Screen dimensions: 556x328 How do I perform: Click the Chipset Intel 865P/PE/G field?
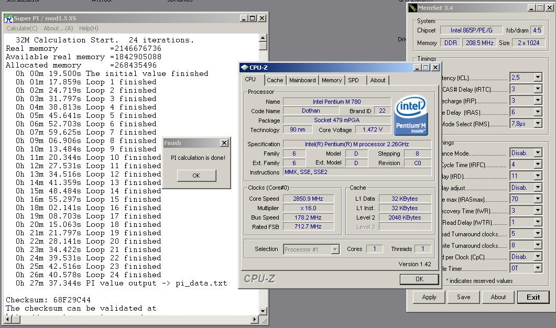471,30
